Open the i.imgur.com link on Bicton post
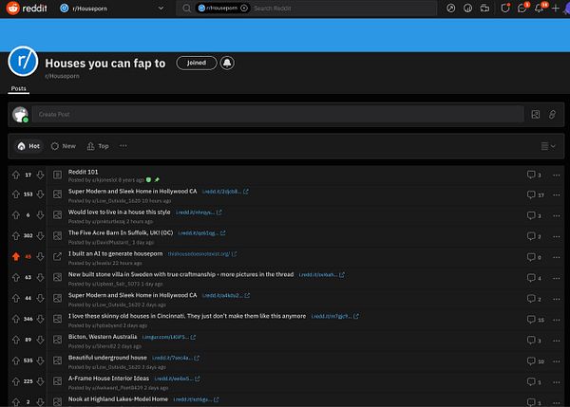 tap(169, 338)
